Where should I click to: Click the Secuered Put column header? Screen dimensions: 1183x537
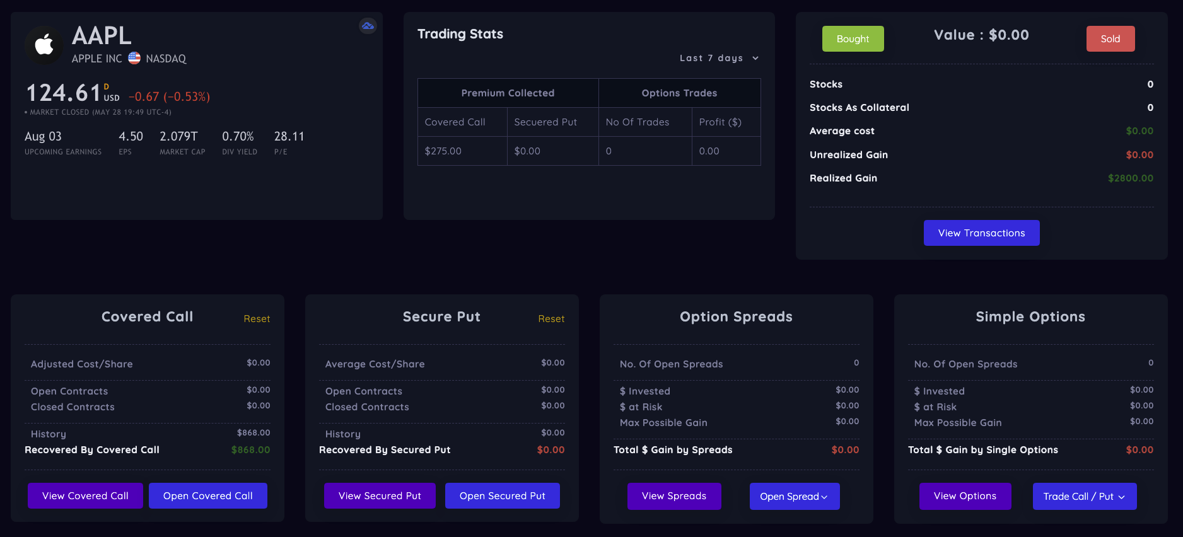(x=553, y=122)
